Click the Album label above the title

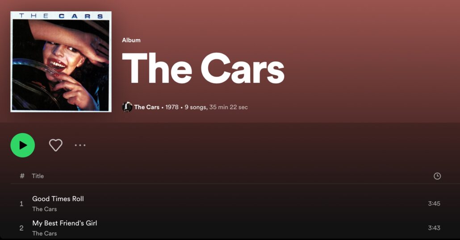131,40
